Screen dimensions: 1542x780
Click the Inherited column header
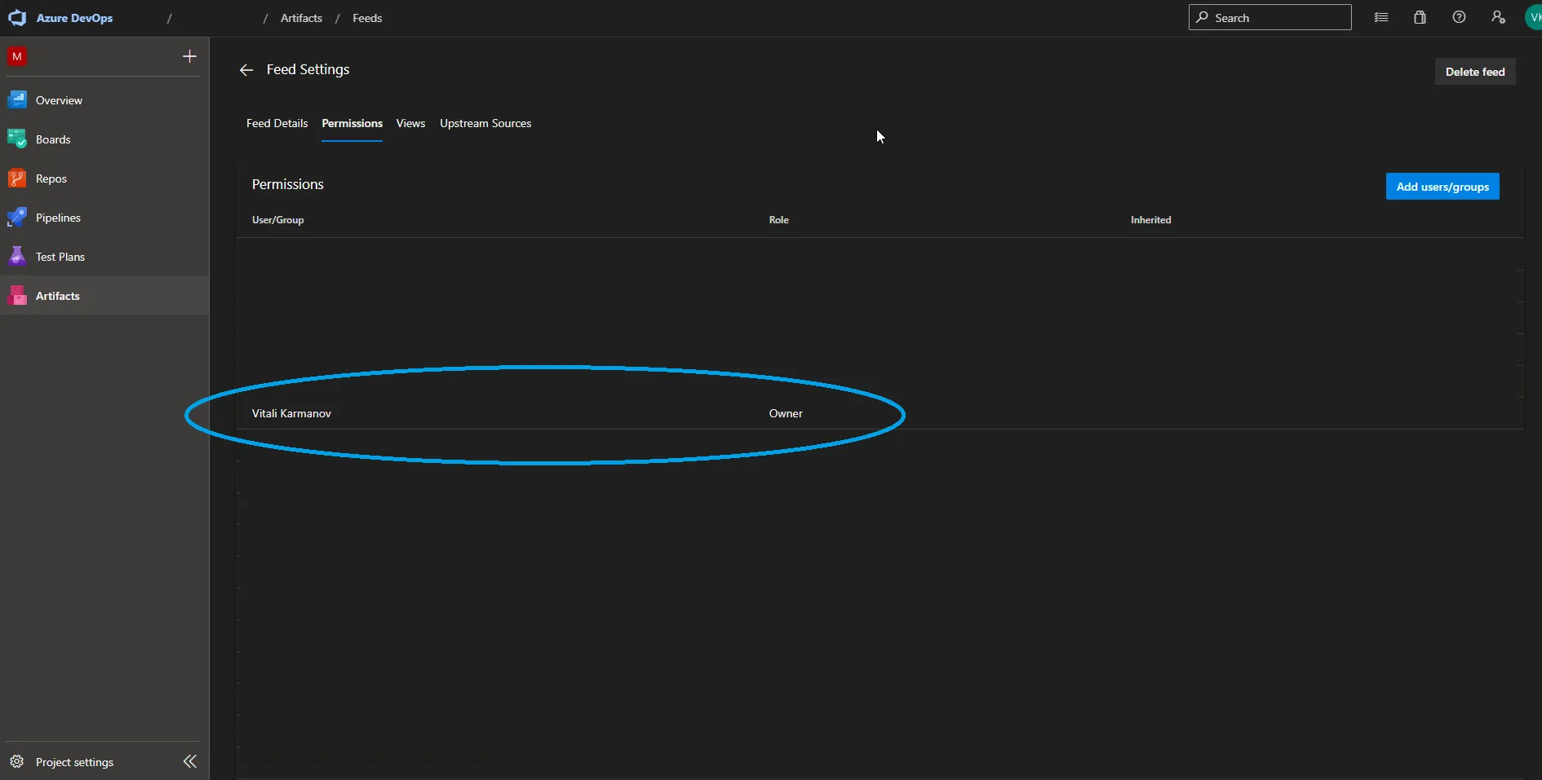(1150, 220)
